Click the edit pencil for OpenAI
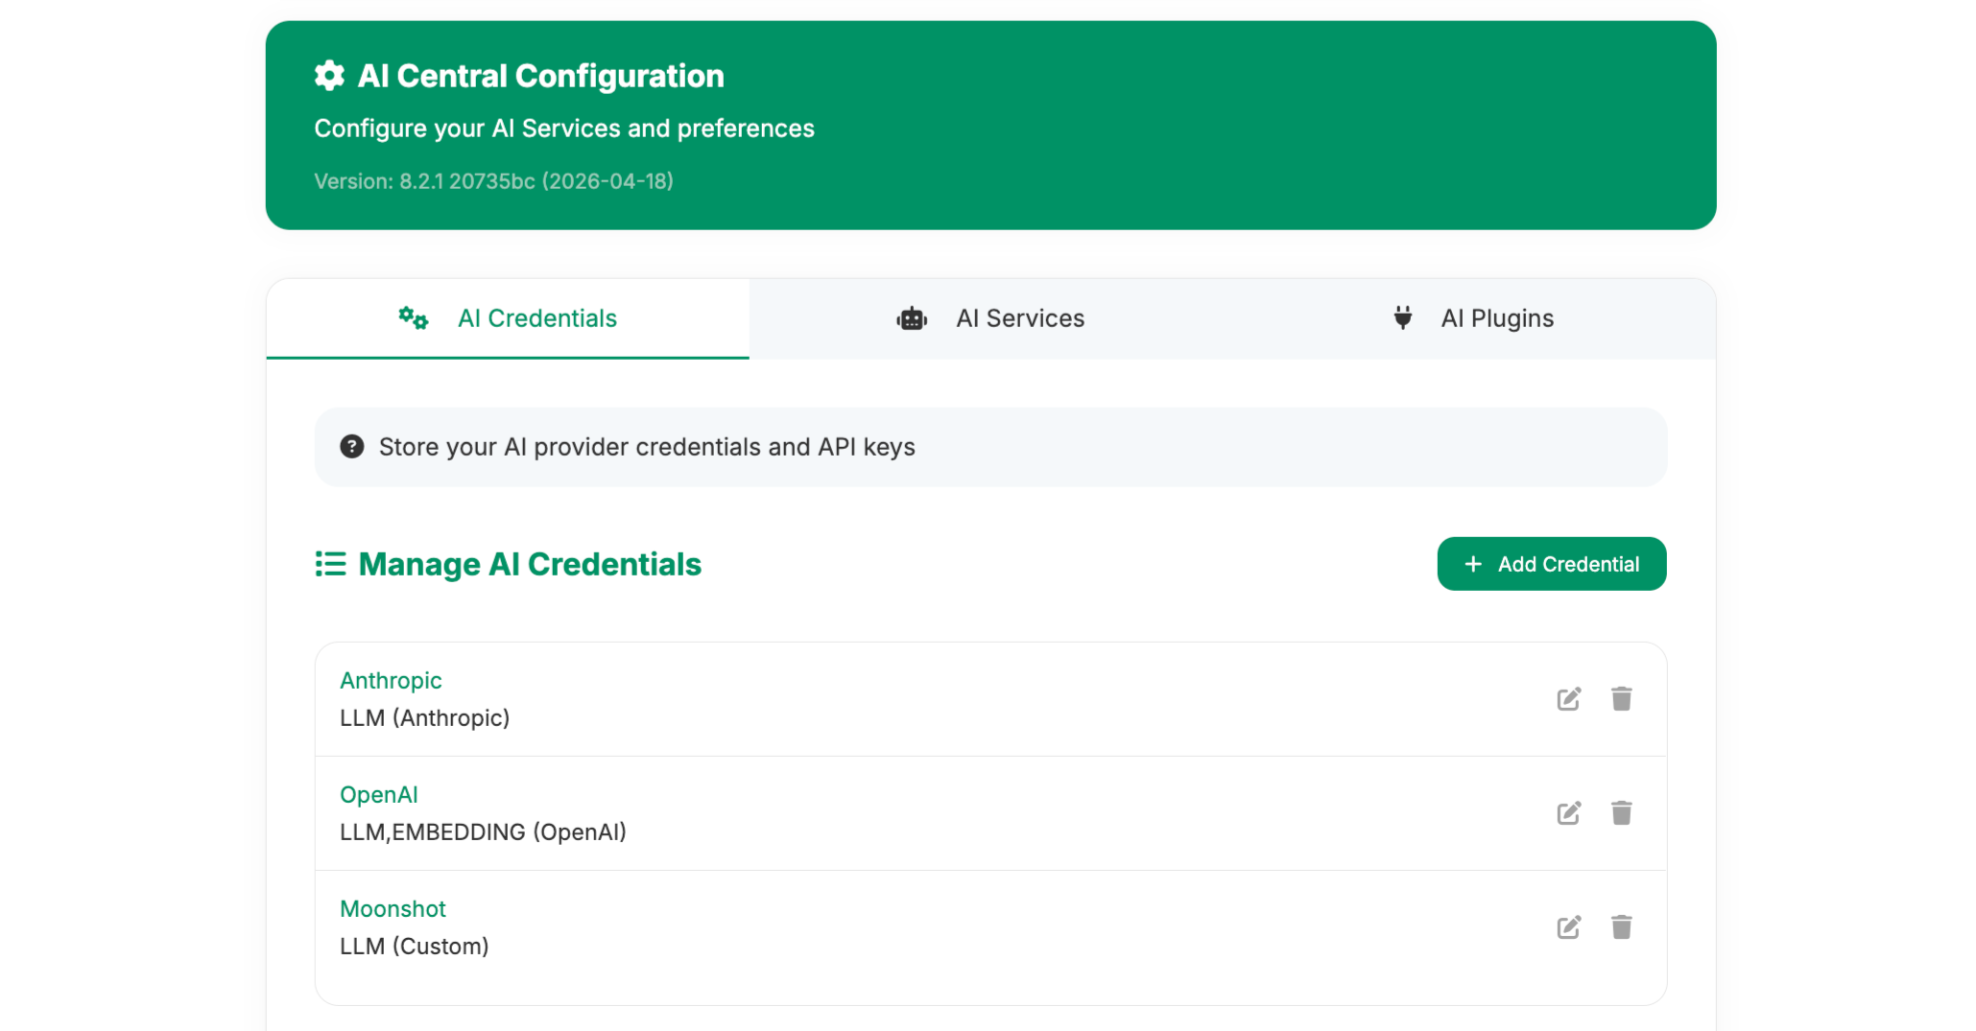 tap(1568, 813)
